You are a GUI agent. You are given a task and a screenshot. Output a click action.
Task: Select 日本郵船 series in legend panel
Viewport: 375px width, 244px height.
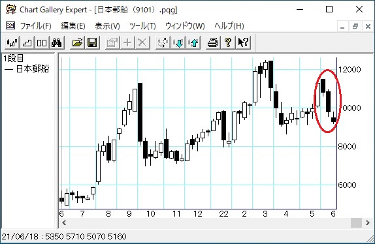[x=27, y=69]
